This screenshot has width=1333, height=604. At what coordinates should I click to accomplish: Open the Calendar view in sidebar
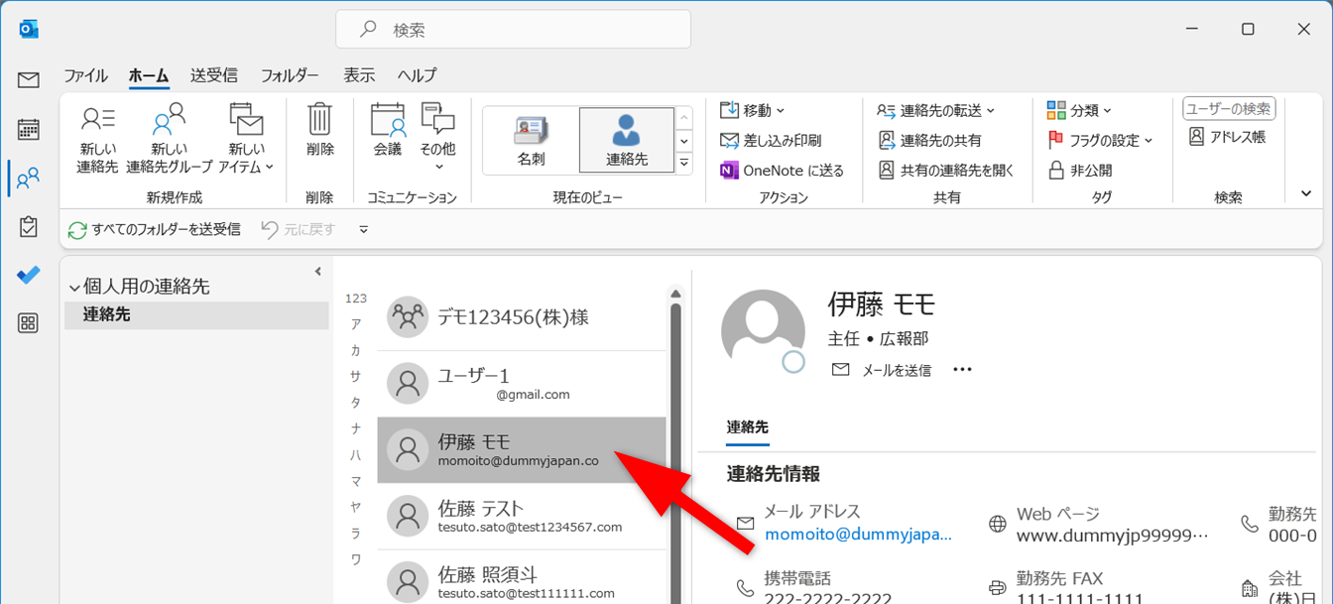click(x=28, y=129)
